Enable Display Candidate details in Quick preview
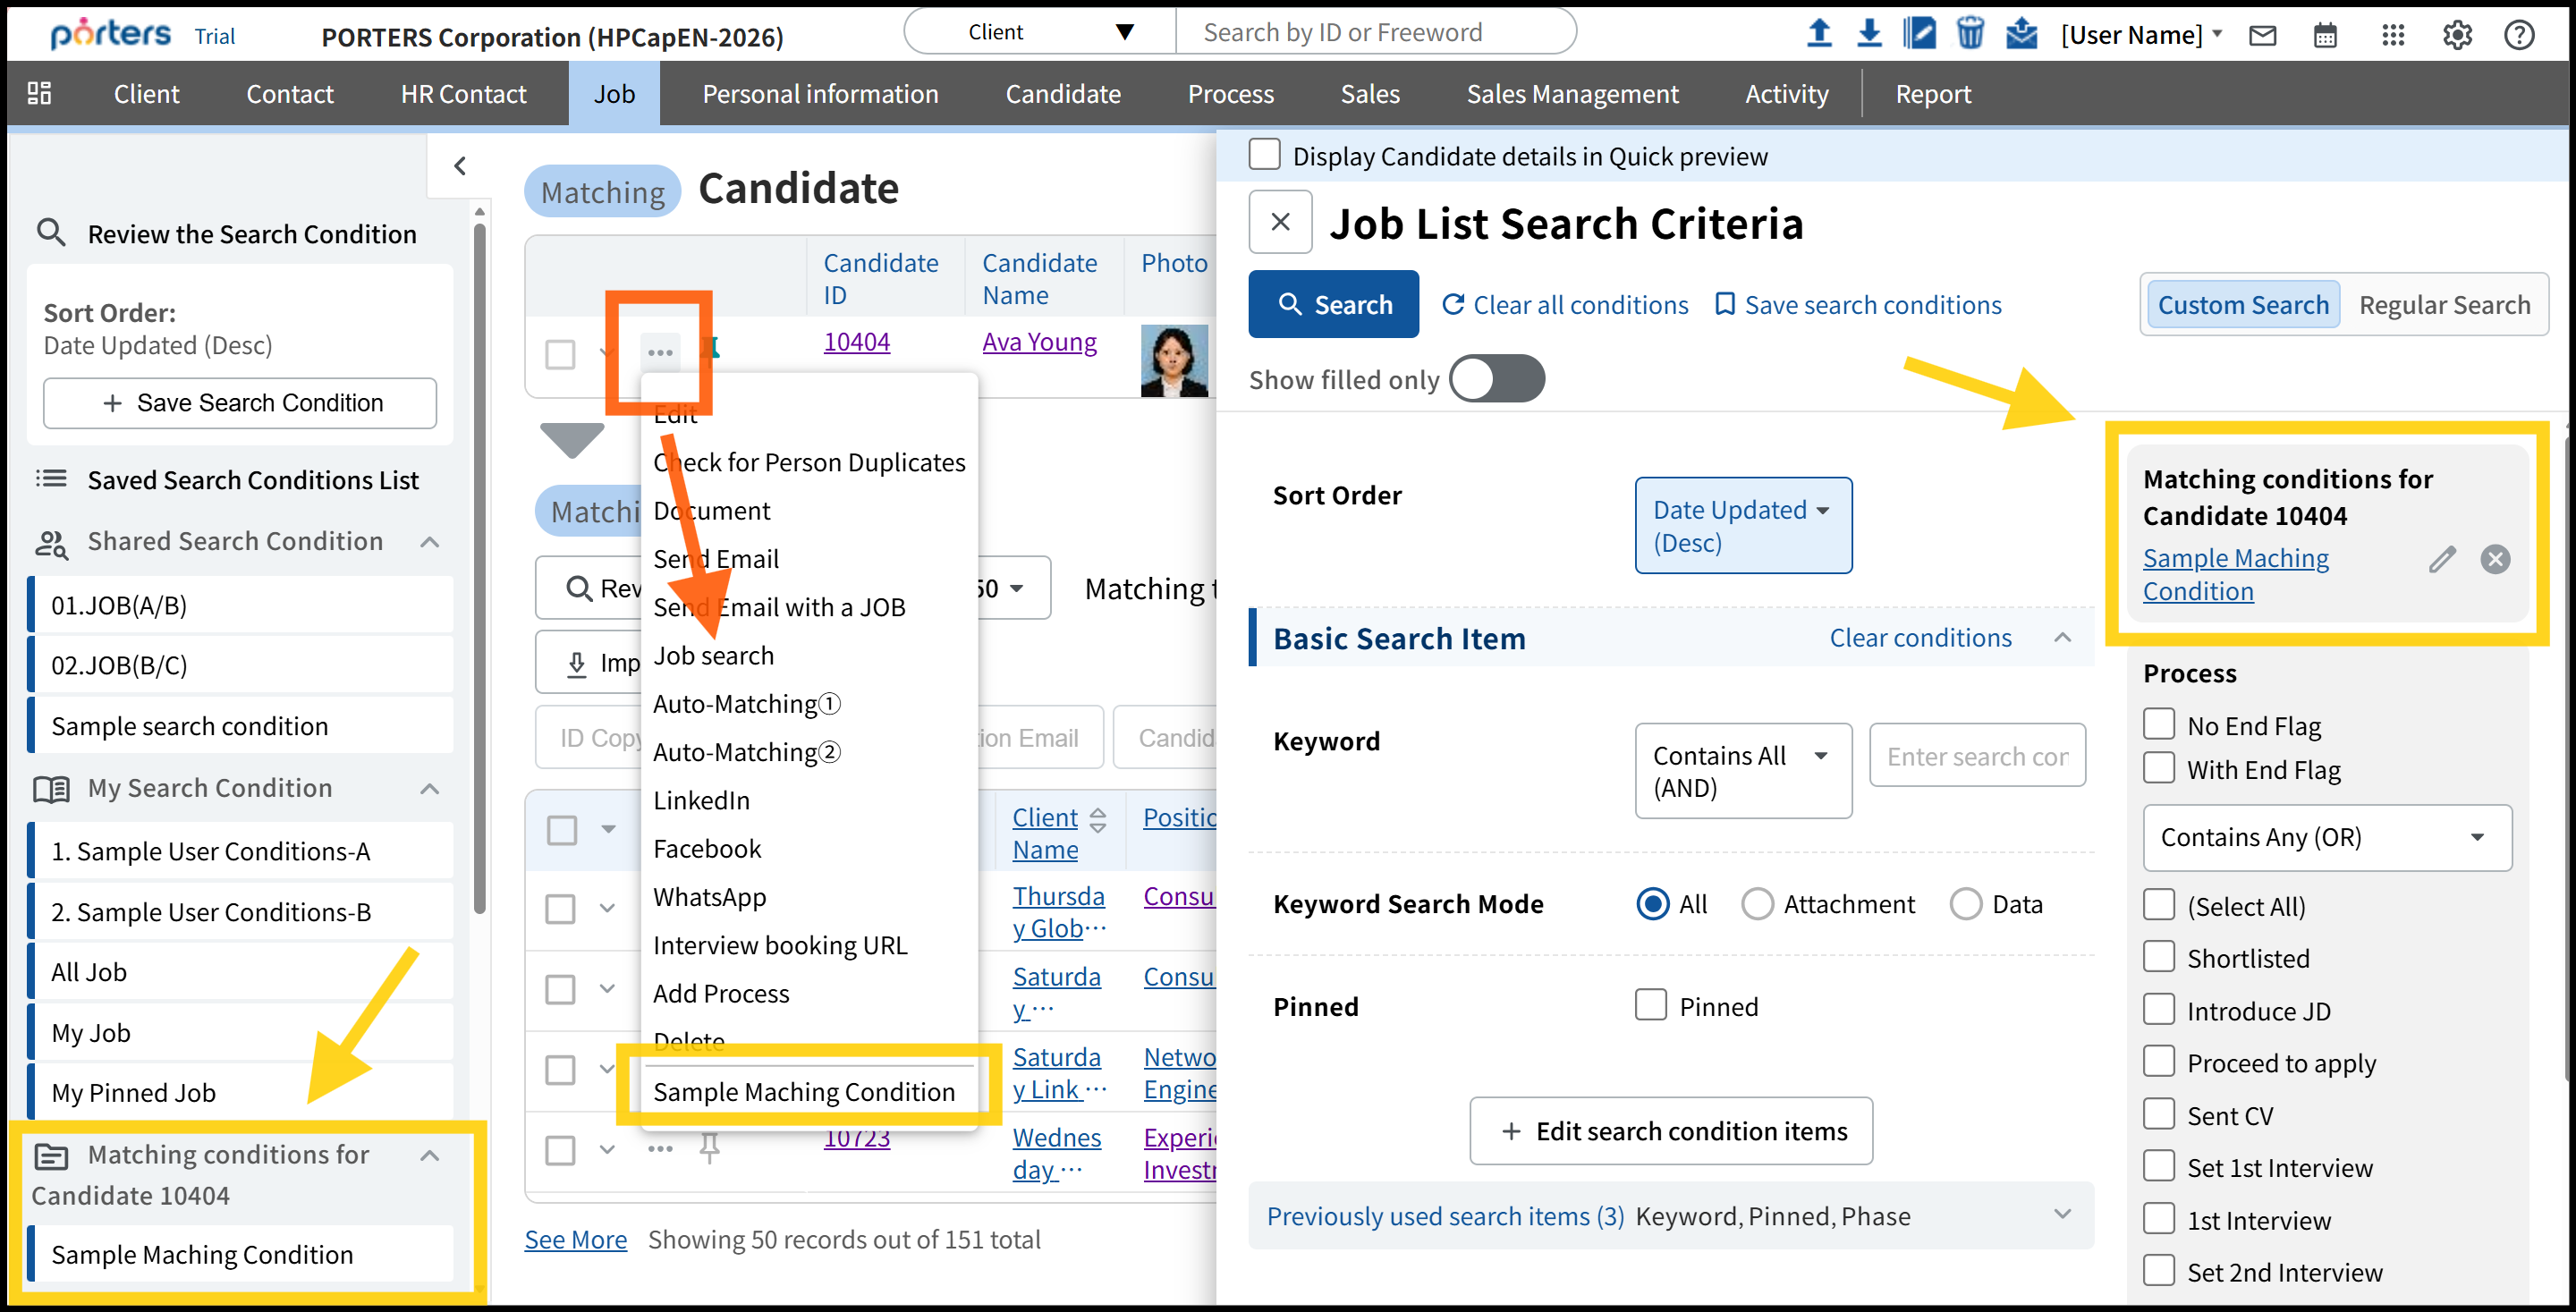2576x1312 pixels. [1265, 155]
